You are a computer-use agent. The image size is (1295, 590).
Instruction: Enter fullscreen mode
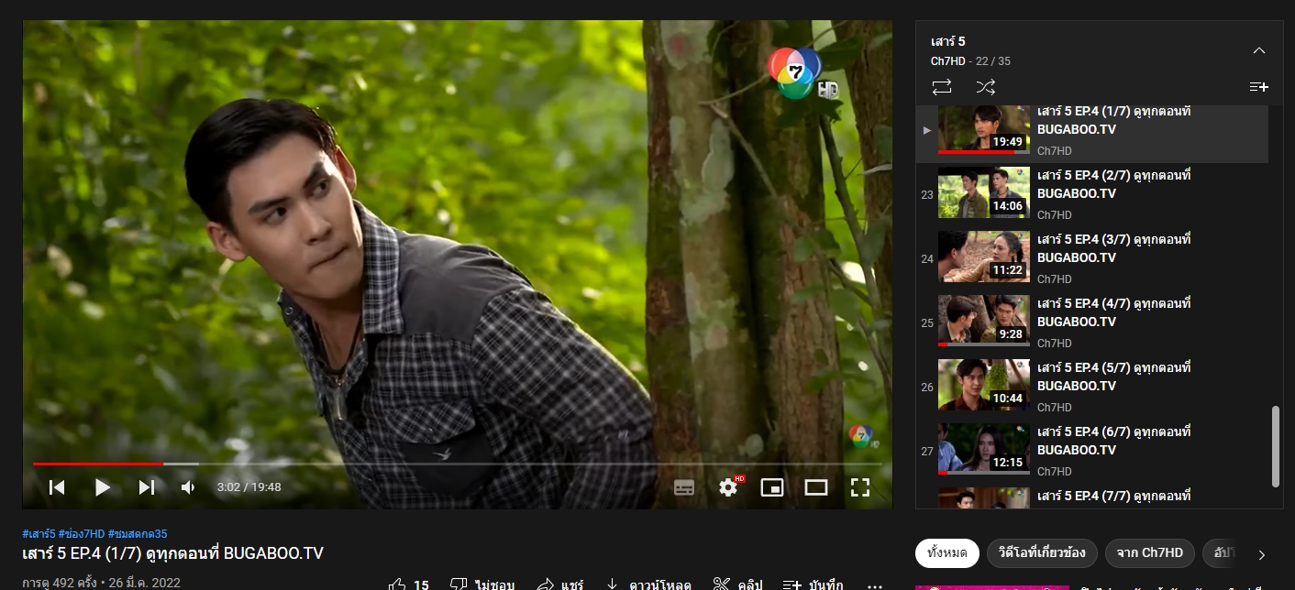pyautogui.click(x=859, y=487)
